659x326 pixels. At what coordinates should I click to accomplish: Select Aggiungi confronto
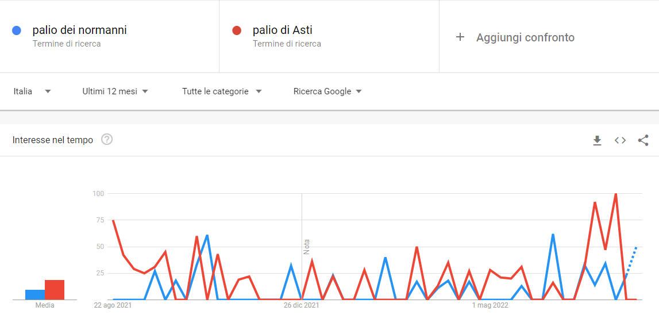click(525, 37)
